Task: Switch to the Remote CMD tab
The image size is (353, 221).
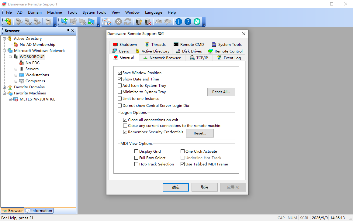Action: pyautogui.click(x=189, y=45)
